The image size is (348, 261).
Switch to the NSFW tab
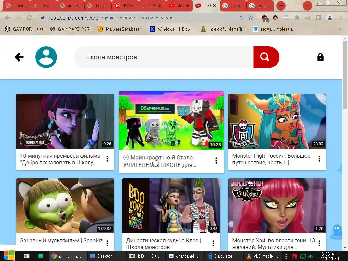[125, 6]
